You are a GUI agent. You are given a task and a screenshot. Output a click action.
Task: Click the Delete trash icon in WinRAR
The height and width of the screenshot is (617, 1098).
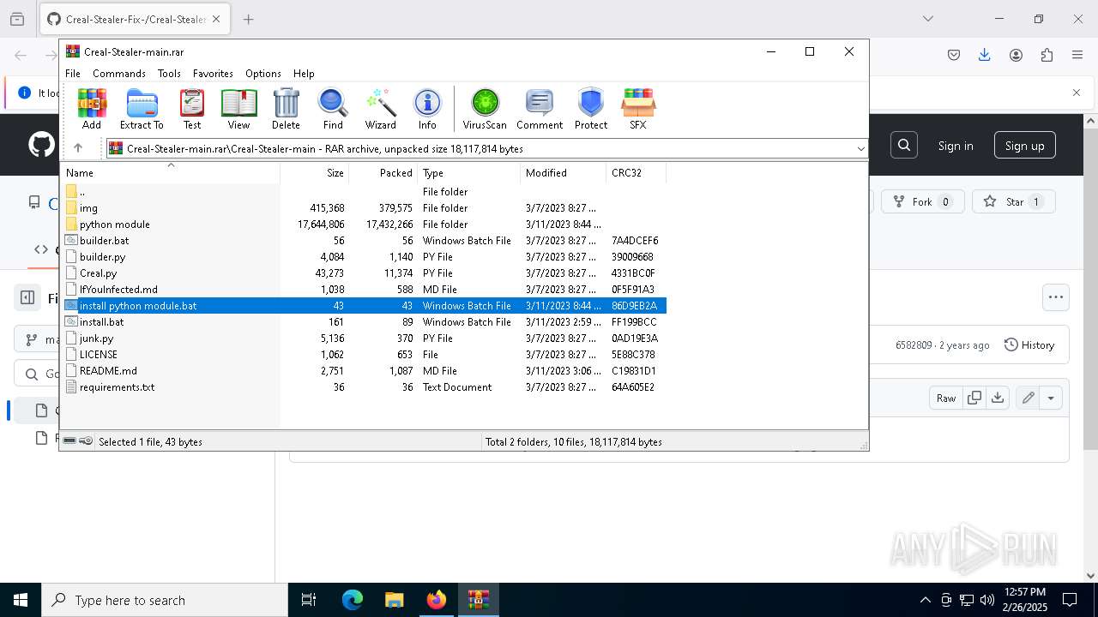click(286, 109)
